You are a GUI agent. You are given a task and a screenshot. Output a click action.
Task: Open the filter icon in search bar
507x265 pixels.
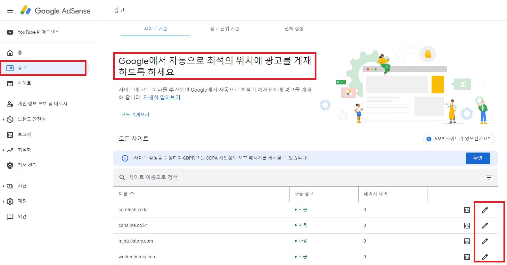488,178
